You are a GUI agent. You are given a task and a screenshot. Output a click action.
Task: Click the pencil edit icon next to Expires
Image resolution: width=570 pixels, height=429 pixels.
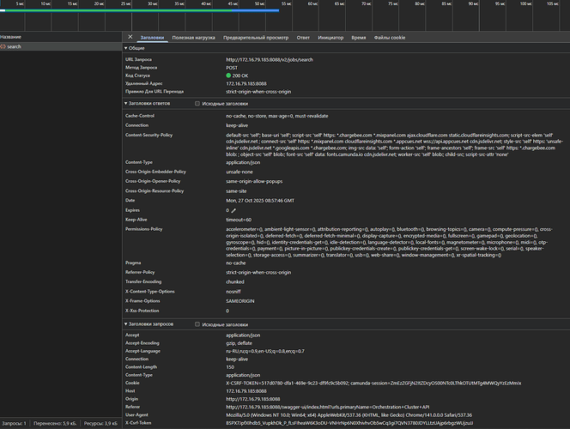point(233,209)
